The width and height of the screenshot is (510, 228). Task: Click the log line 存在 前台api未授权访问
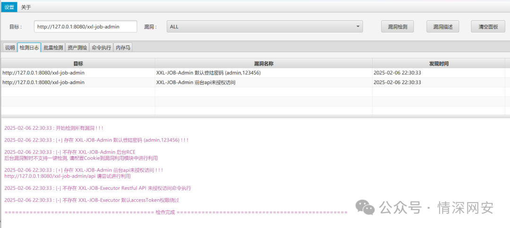pos(84,170)
